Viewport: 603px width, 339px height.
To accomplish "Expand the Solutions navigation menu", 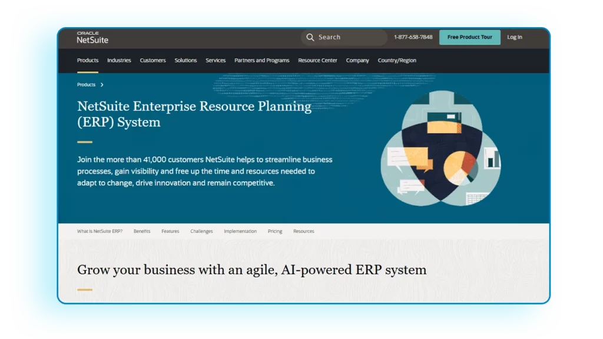I will pyautogui.click(x=185, y=60).
